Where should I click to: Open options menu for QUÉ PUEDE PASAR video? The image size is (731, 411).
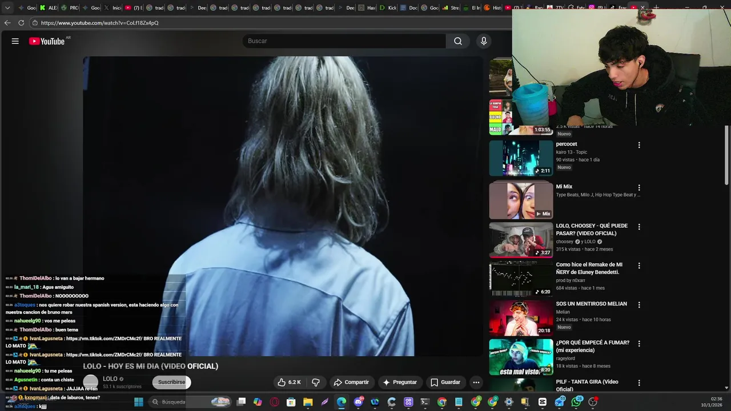(x=639, y=227)
